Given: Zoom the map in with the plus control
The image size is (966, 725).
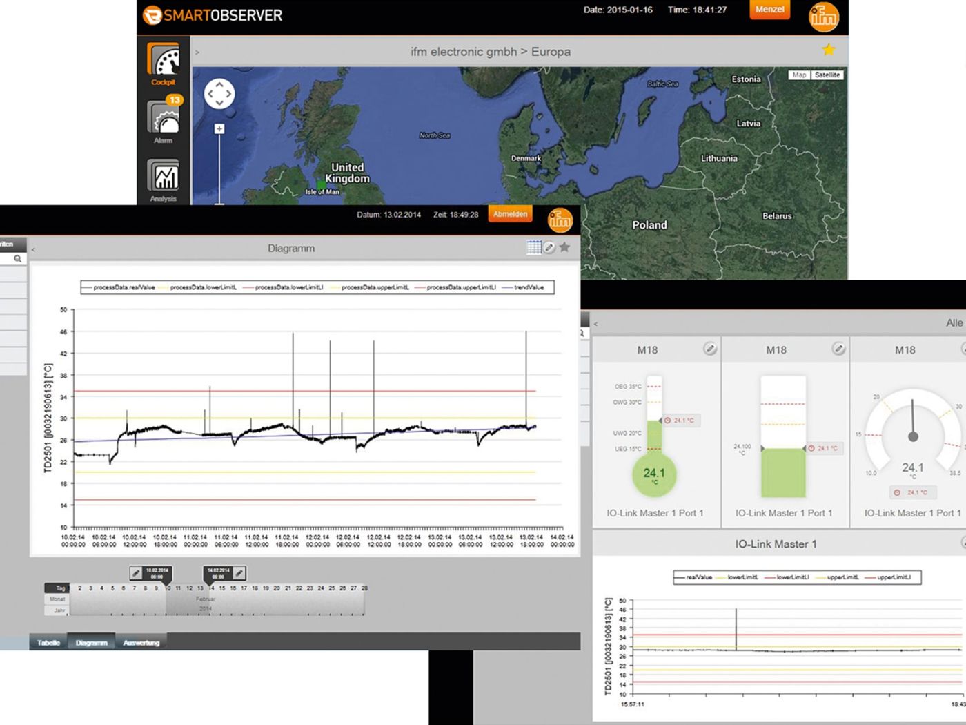Looking at the screenshot, I should click(x=219, y=128).
